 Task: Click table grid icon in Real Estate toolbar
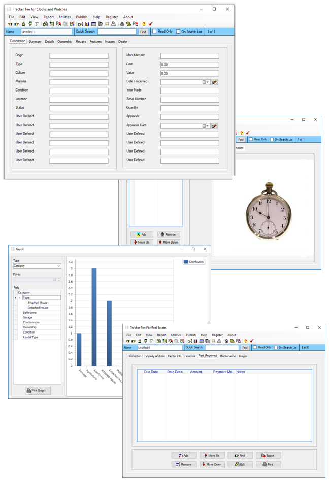tap(202, 341)
